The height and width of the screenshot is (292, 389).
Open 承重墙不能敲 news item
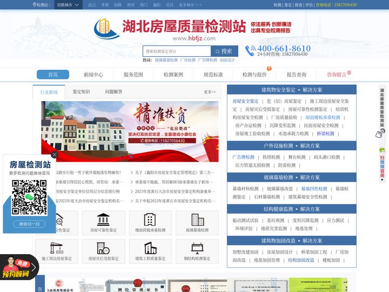173,182
